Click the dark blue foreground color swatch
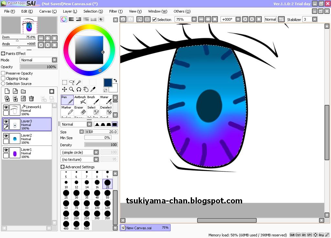The image size is (331, 238). pyautogui.click(x=108, y=83)
